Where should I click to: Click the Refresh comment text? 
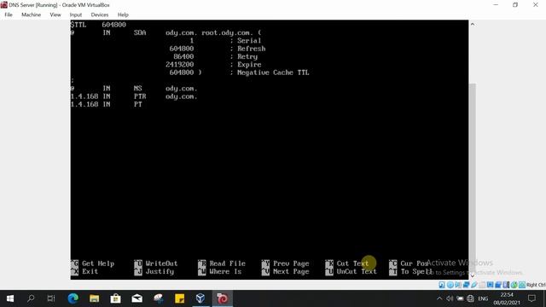[252, 49]
